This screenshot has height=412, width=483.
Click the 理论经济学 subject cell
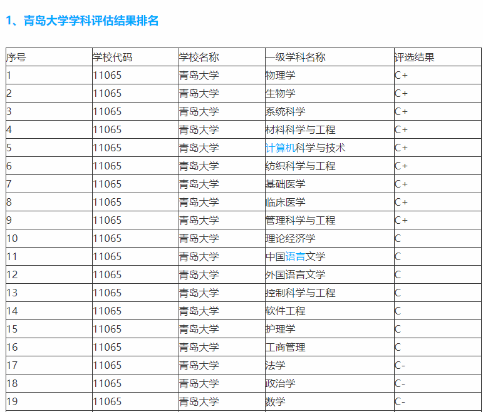click(x=330, y=239)
